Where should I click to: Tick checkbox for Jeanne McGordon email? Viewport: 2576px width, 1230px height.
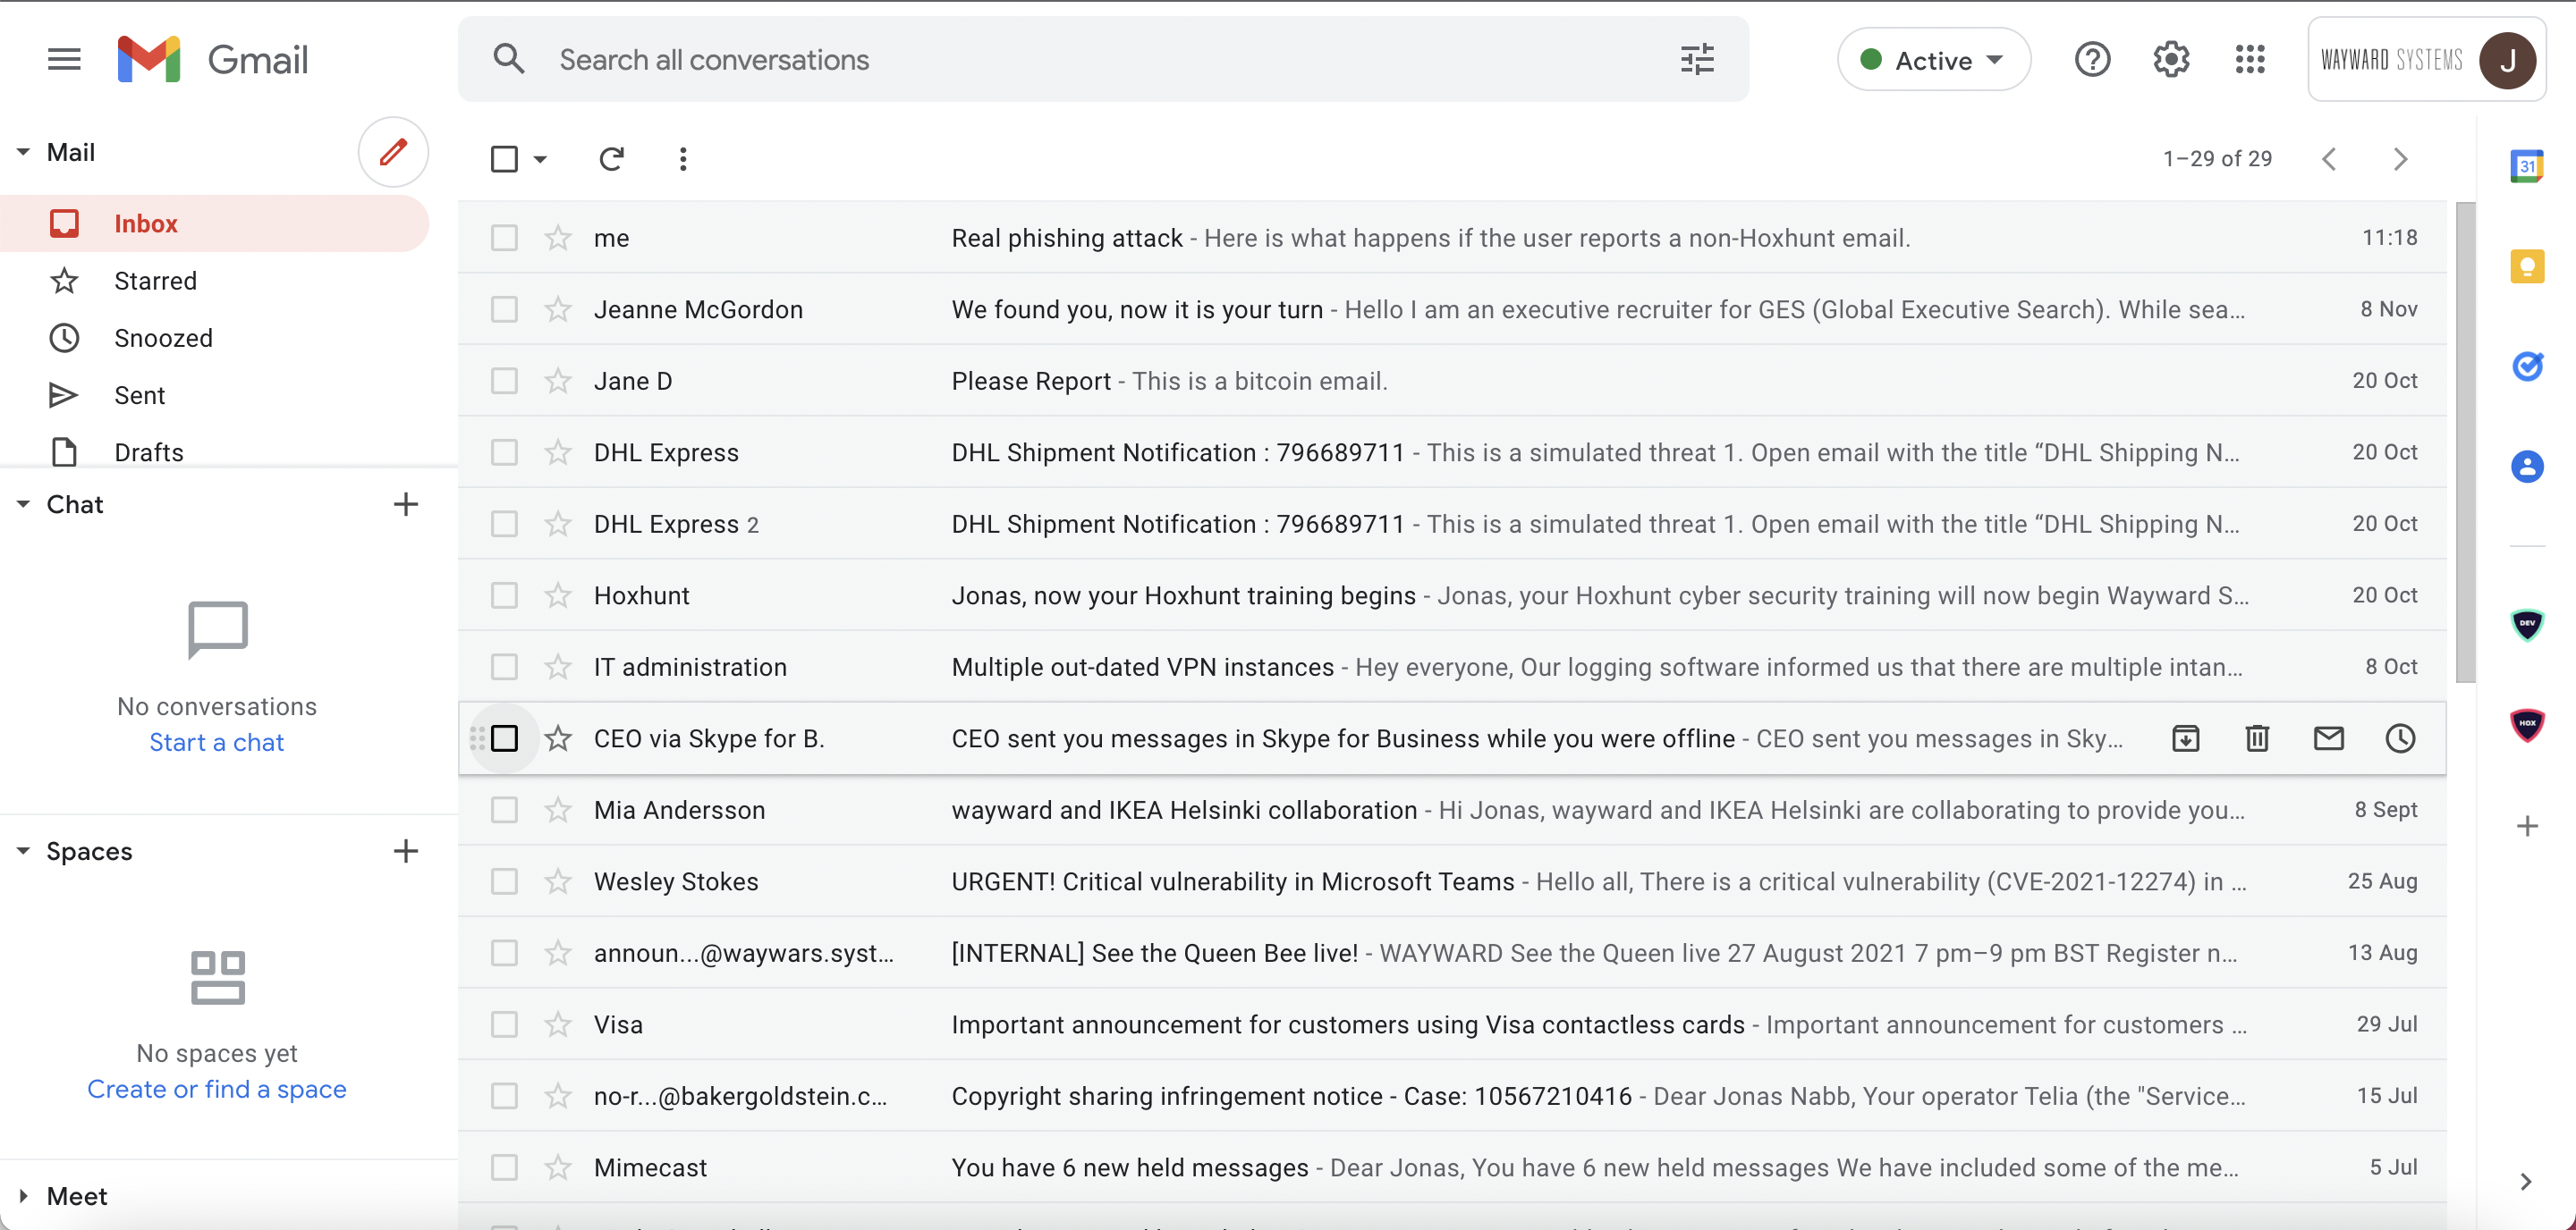pos(504,310)
